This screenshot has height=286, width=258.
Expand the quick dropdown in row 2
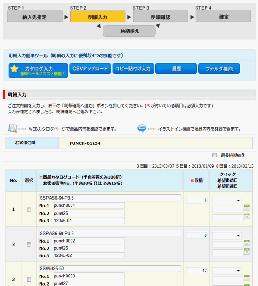227,235
